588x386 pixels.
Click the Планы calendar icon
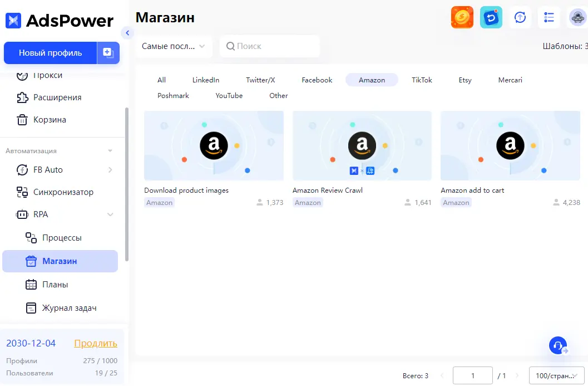31,285
